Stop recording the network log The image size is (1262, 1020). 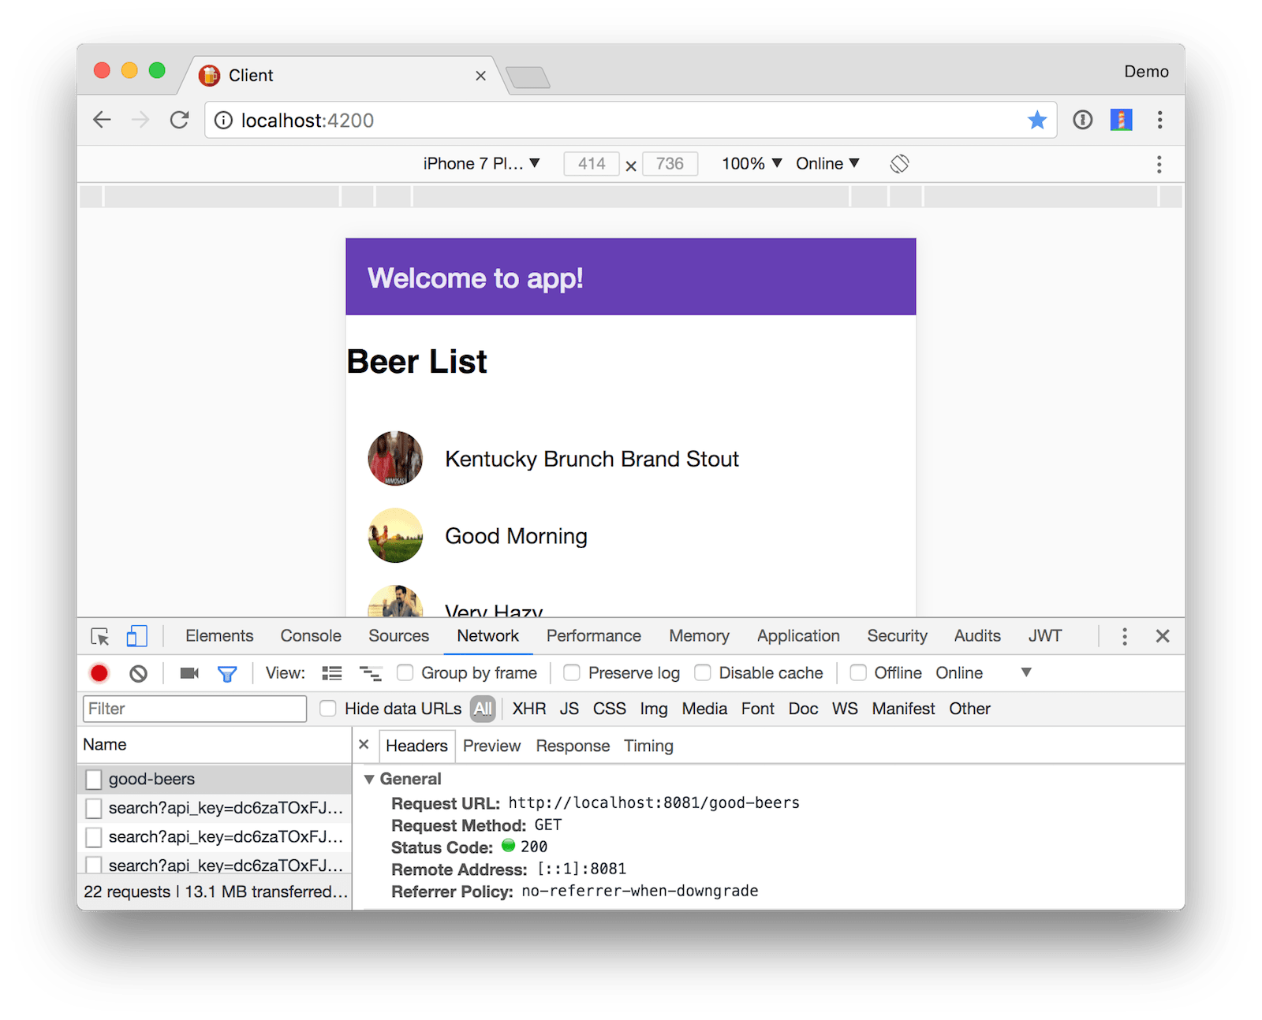click(99, 672)
